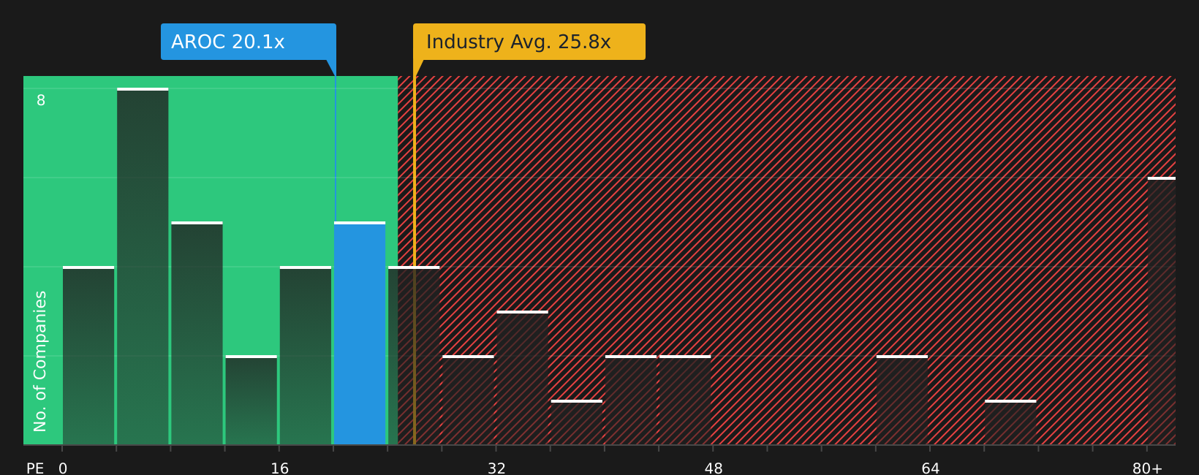Viewport: 1199px width, 475px height.
Task: Select the blue highlighted AROC bar
Action: (x=360, y=333)
